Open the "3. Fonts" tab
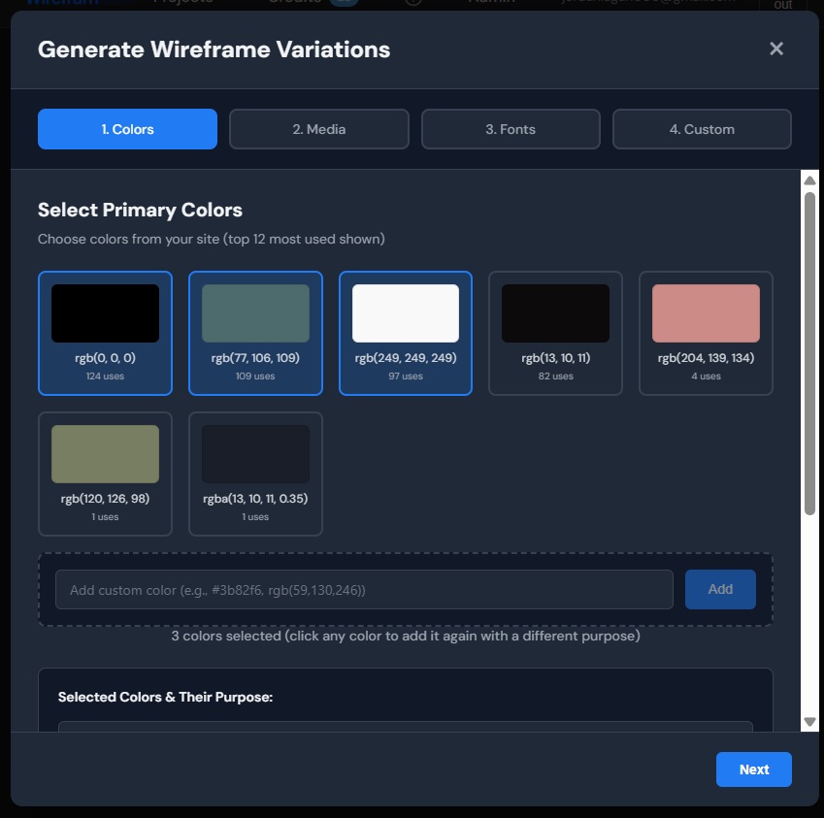This screenshot has width=824, height=818. tap(511, 128)
